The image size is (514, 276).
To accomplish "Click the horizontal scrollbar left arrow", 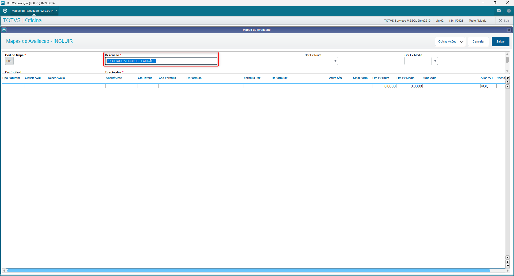I will coord(4,271).
